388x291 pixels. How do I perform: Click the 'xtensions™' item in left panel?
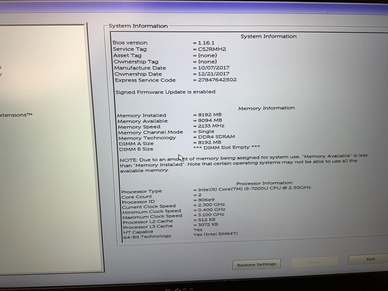16,115
